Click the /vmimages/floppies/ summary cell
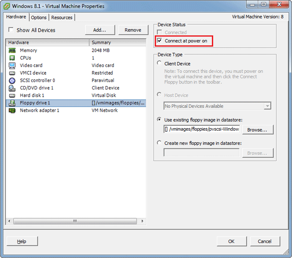 click(x=118, y=103)
